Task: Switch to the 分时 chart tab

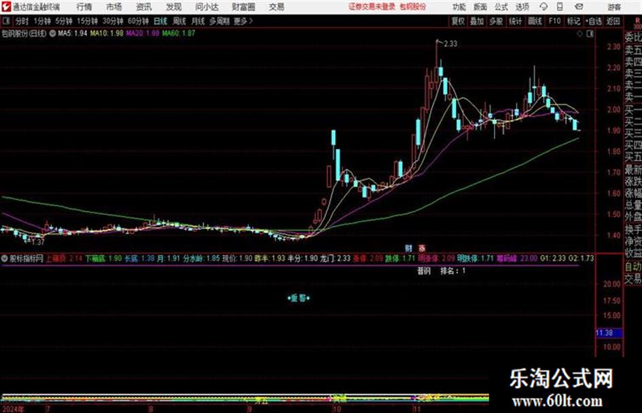Action: click(x=22, y=21)
